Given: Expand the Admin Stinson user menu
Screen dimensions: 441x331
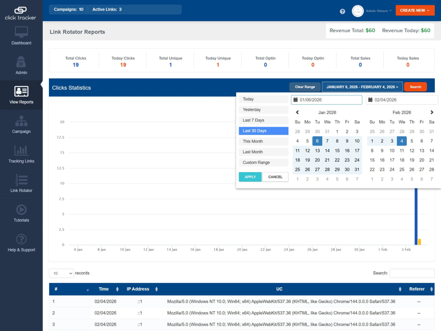Looking at the screenshot, I should [x=378, y=11].
